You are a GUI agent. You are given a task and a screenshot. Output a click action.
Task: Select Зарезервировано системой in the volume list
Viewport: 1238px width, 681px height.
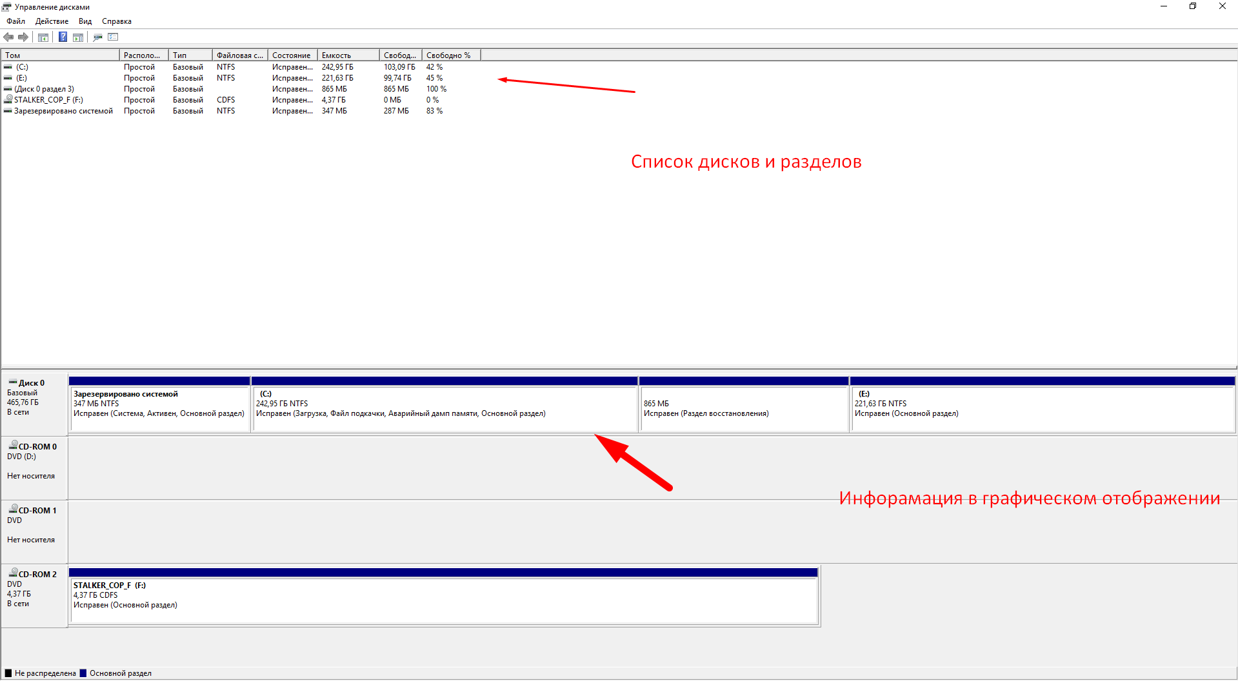63,111
